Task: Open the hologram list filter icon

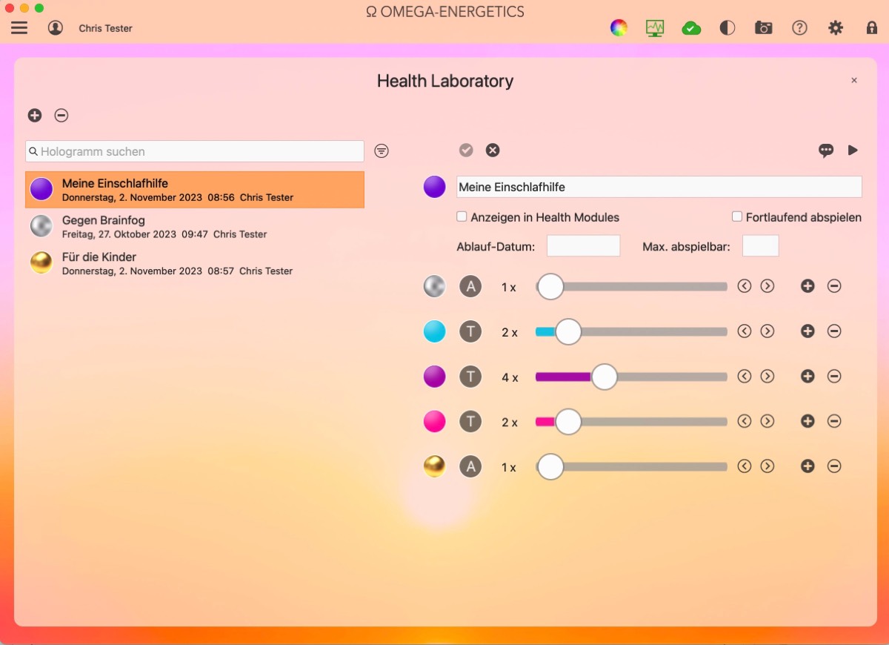Action: tap(382, 151)
